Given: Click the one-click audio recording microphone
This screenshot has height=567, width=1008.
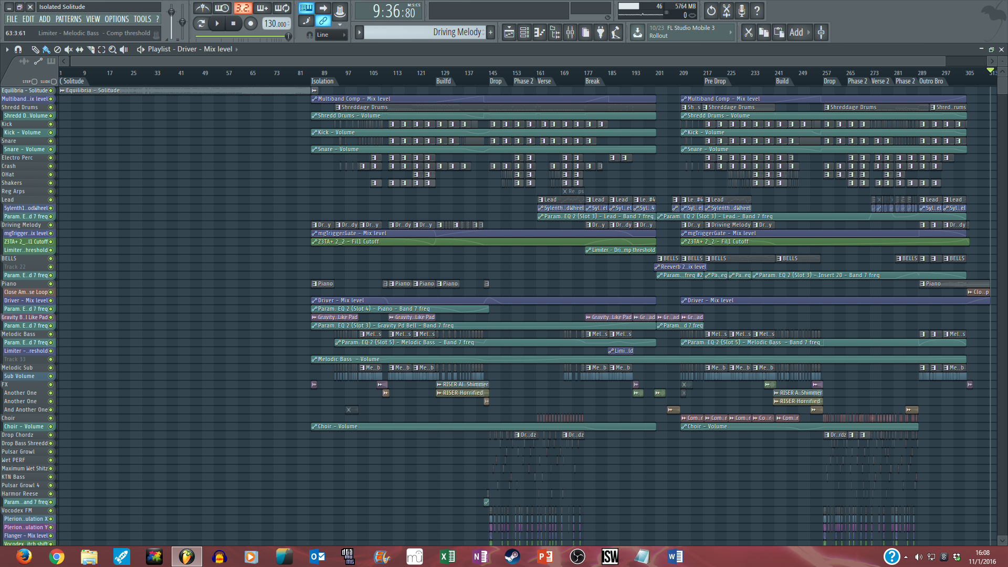Looking at the screenshot, I should click(742, 10).
